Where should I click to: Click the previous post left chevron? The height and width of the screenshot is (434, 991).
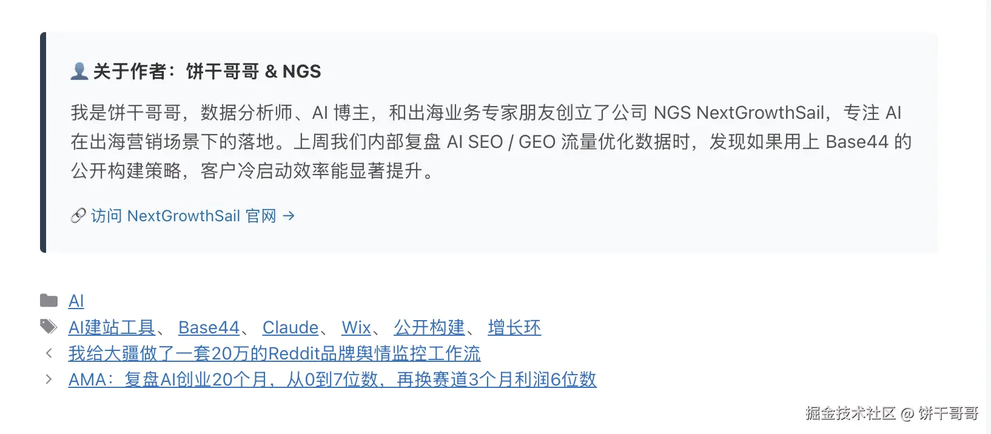click(x=49, y=353)
